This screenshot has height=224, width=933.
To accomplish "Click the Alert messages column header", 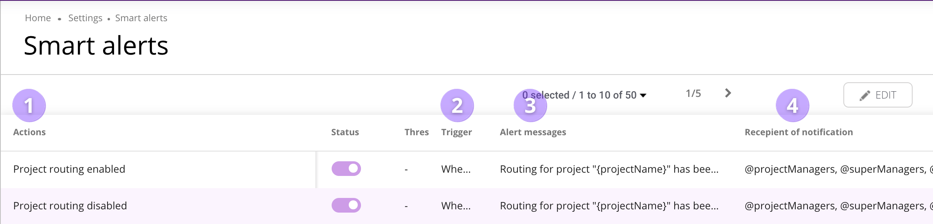I will (533, 132).
